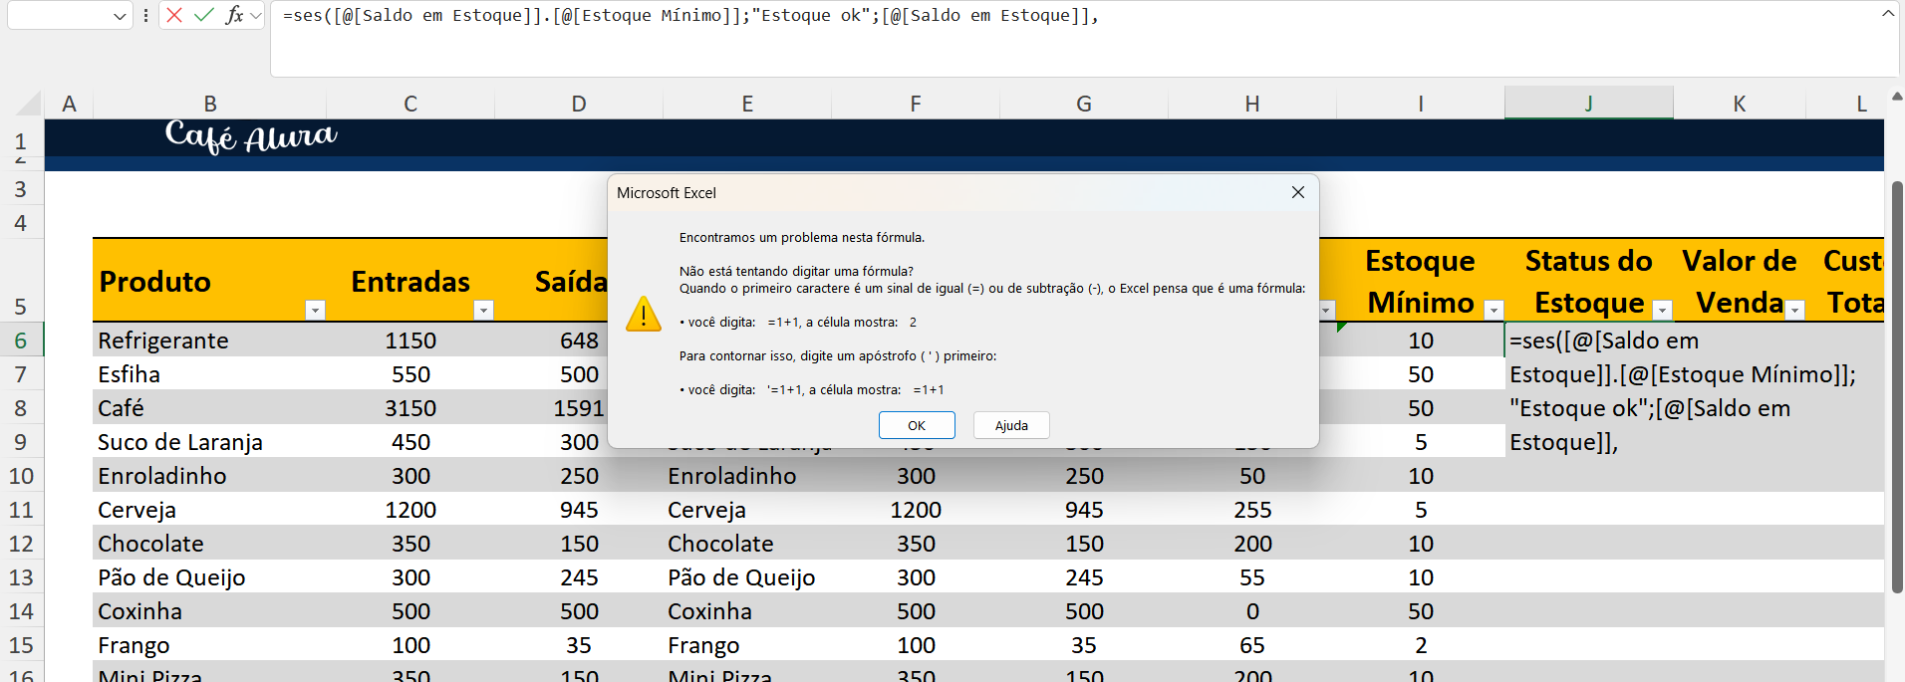Click the Ajuda button in the dialog
This screenshot has width=1905, height=682.
tap(1011, 425)
